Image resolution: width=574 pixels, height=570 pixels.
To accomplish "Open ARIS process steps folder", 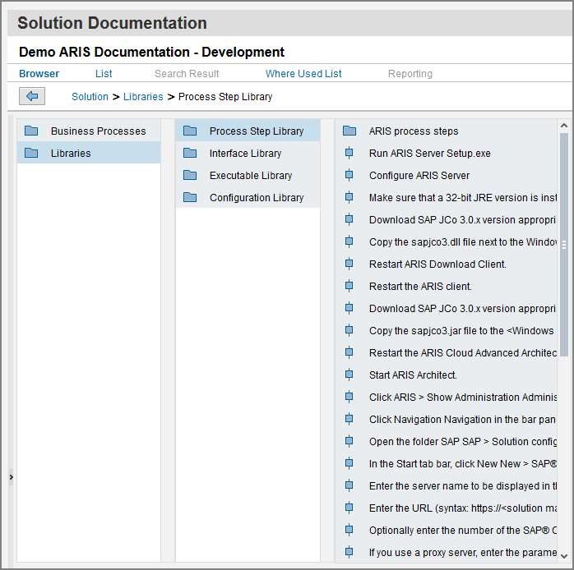I will click(x=447, y=131).
